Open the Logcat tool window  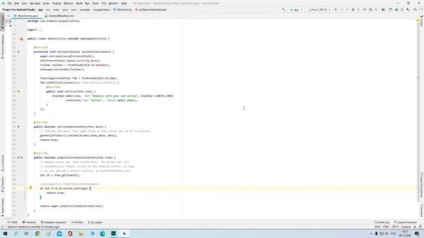pos(95,222)
